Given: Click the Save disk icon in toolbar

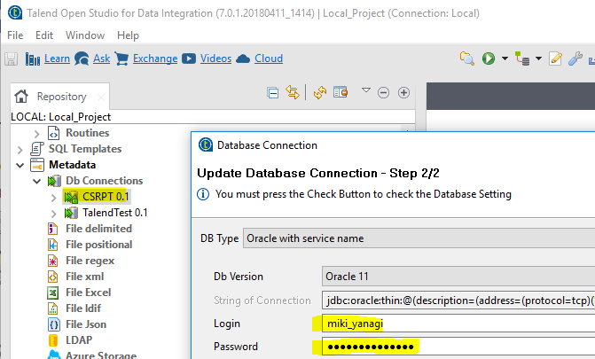Looking at the screenshot, I should pos(11,59).
